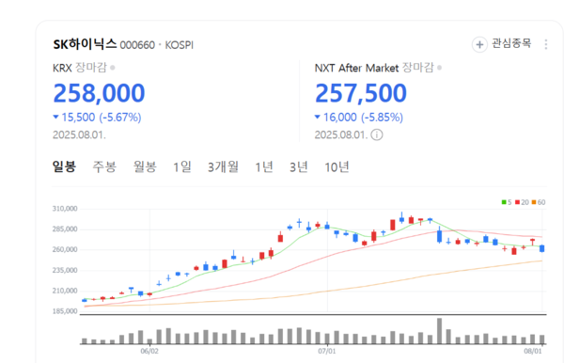Click the 07/01 date axis label
This screenshot has height=363, width=564.
pos(327,351)
